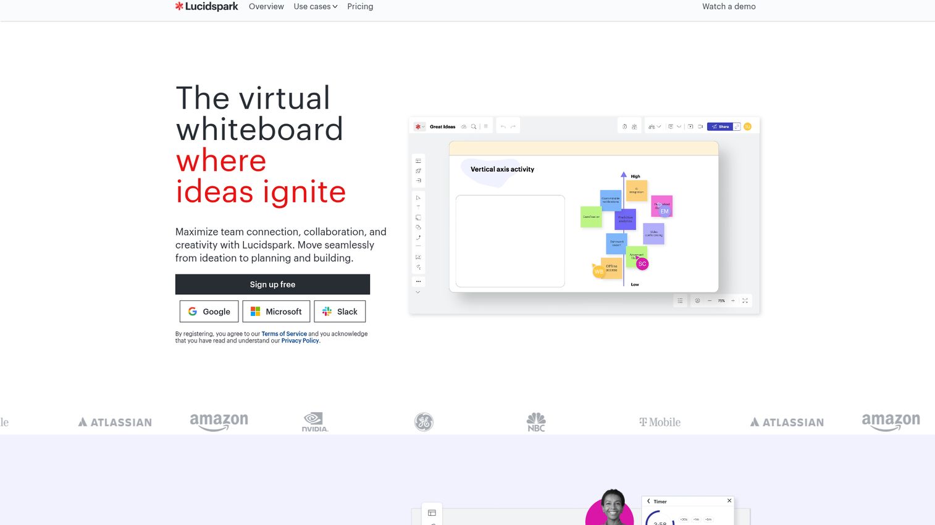Click the undo arrow in the whiteboard toolbar

pos(503,126)
